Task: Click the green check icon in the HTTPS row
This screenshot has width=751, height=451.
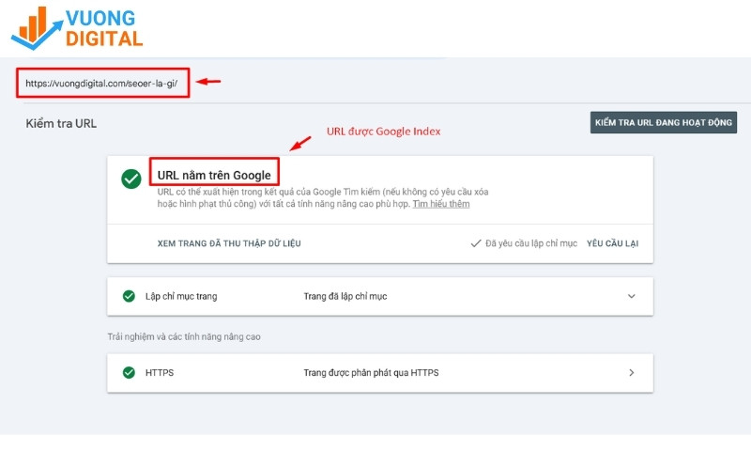Action: (129, 372)
